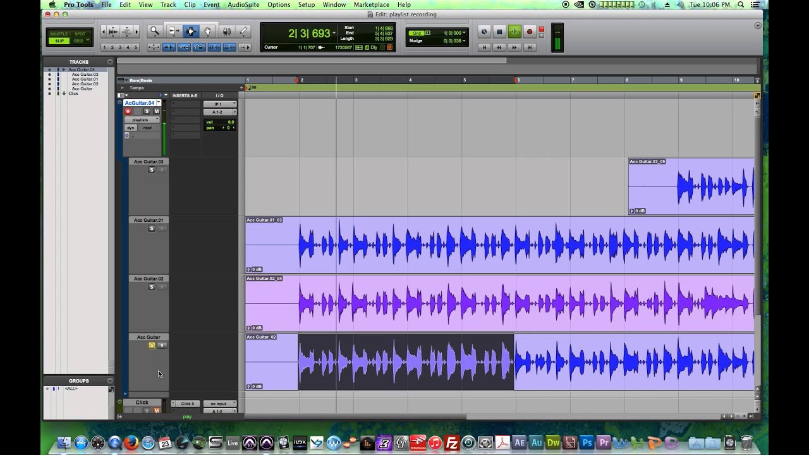Select Acc Guitar.01 in Tracks list

(x=85, y=79)
